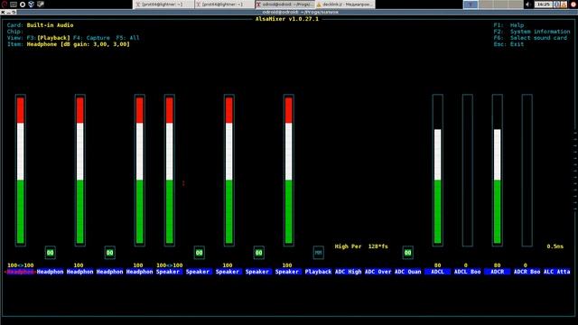Image resolution: width=578 pixels, height=325 pixels.
Task: Switch to F3 Playback view
Action: pos(48,38)
